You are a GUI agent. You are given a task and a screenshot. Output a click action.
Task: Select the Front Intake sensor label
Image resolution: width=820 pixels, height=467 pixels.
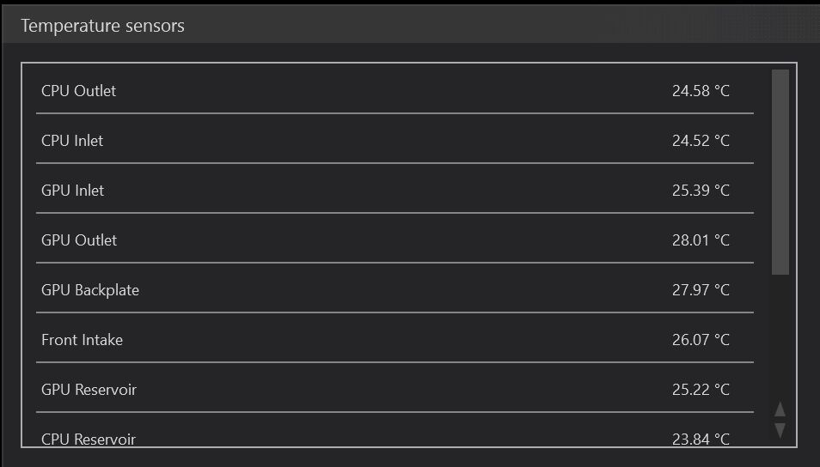[x=82, y=340]
